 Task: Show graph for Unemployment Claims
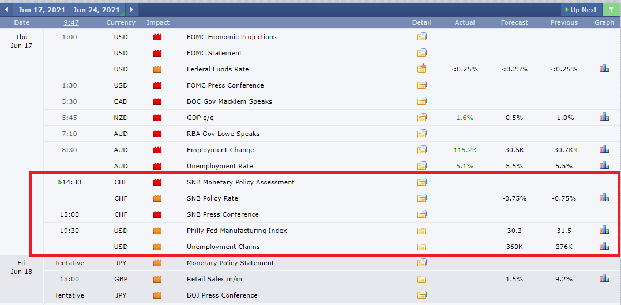pos(604,246)
